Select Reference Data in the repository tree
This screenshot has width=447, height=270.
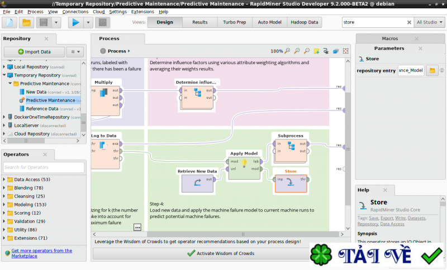42,109
